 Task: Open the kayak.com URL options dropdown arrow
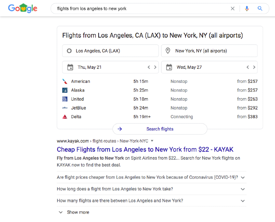click(152, 141)
